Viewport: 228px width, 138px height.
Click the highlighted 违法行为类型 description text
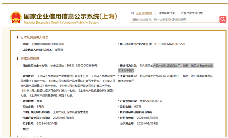tap(165, 68)
